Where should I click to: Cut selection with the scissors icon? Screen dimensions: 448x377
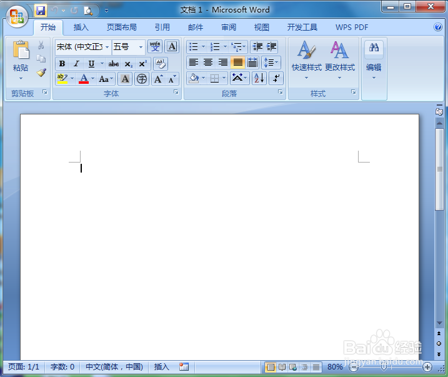[41, 45]
